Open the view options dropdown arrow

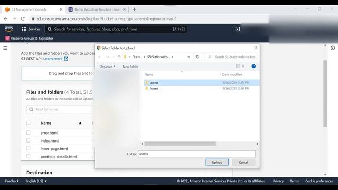(x=243, y=66)
